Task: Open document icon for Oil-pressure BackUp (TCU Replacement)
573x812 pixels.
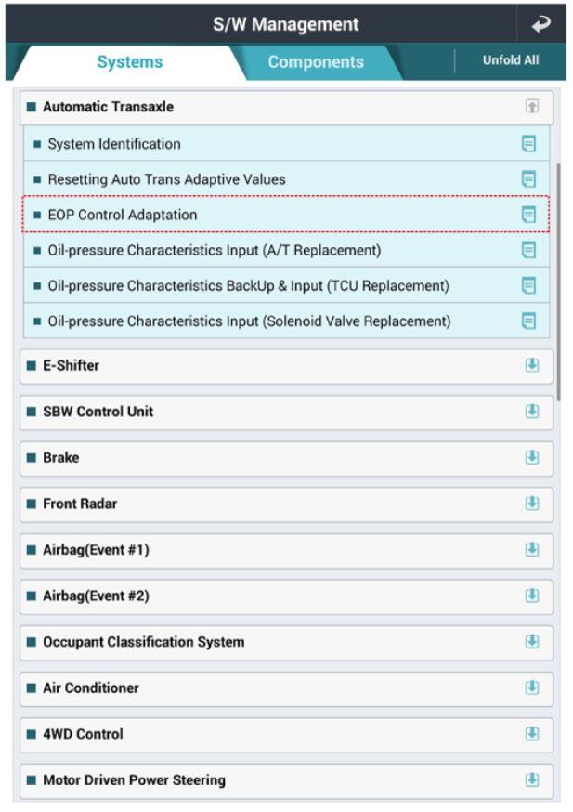Action: point(528,285)
